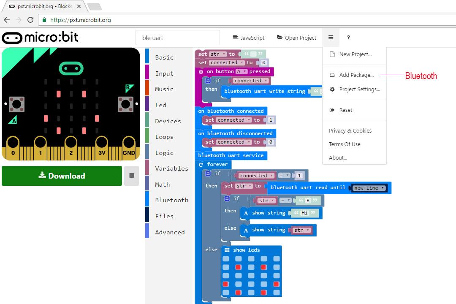Image resolution: width=456 pixels, height=304 pixels.
Task: Toggle row four, last LED in show leds
Action: point(277,284)
